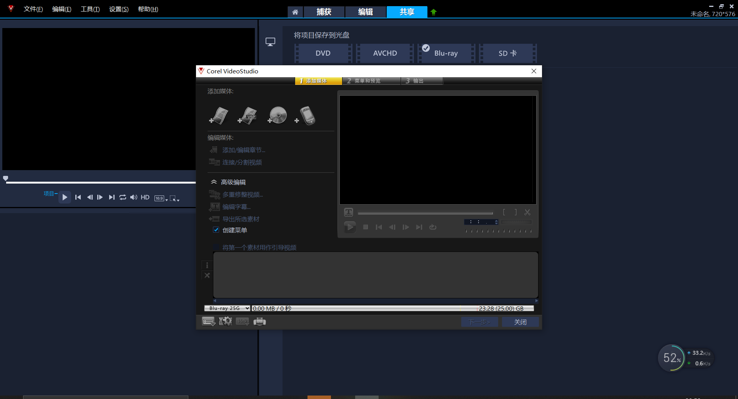
Task: Import from mobile device icon
Action: coord(306,116)
